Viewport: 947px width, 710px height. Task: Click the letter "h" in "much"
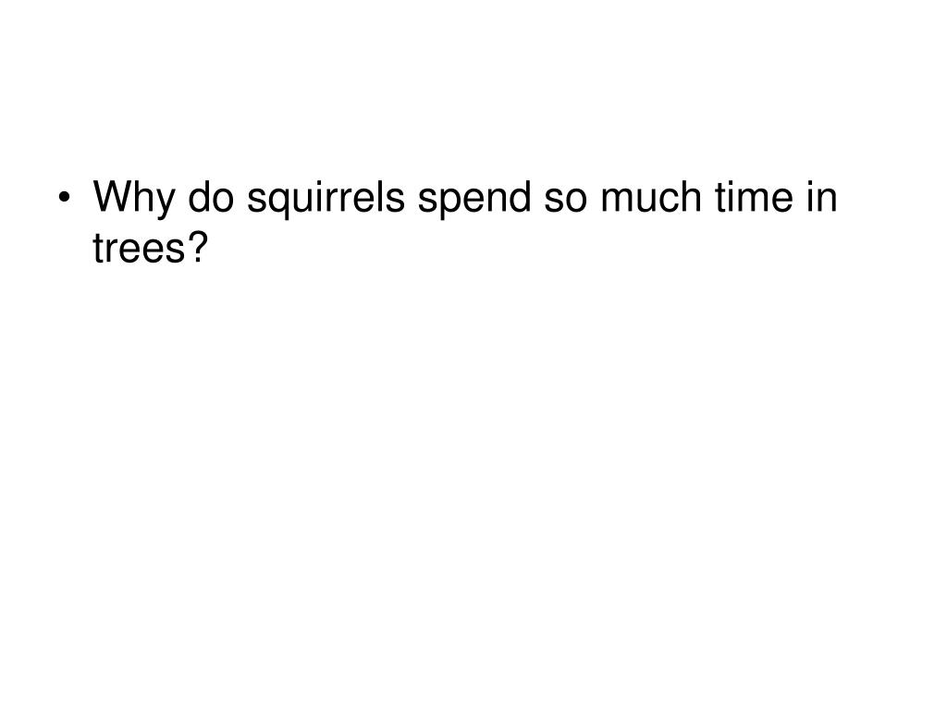coord(692,196)
